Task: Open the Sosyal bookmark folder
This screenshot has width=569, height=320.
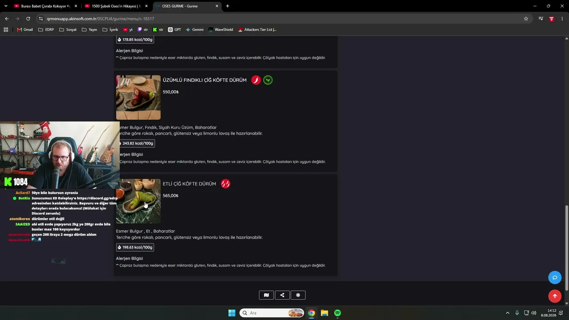Action: point(68,30)
